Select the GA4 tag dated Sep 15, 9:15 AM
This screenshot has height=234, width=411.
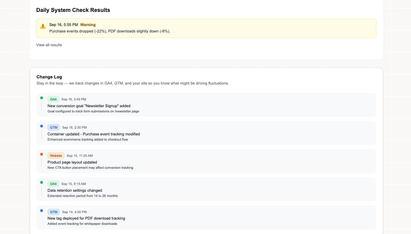pyautogui.click(x=53, y=184)
